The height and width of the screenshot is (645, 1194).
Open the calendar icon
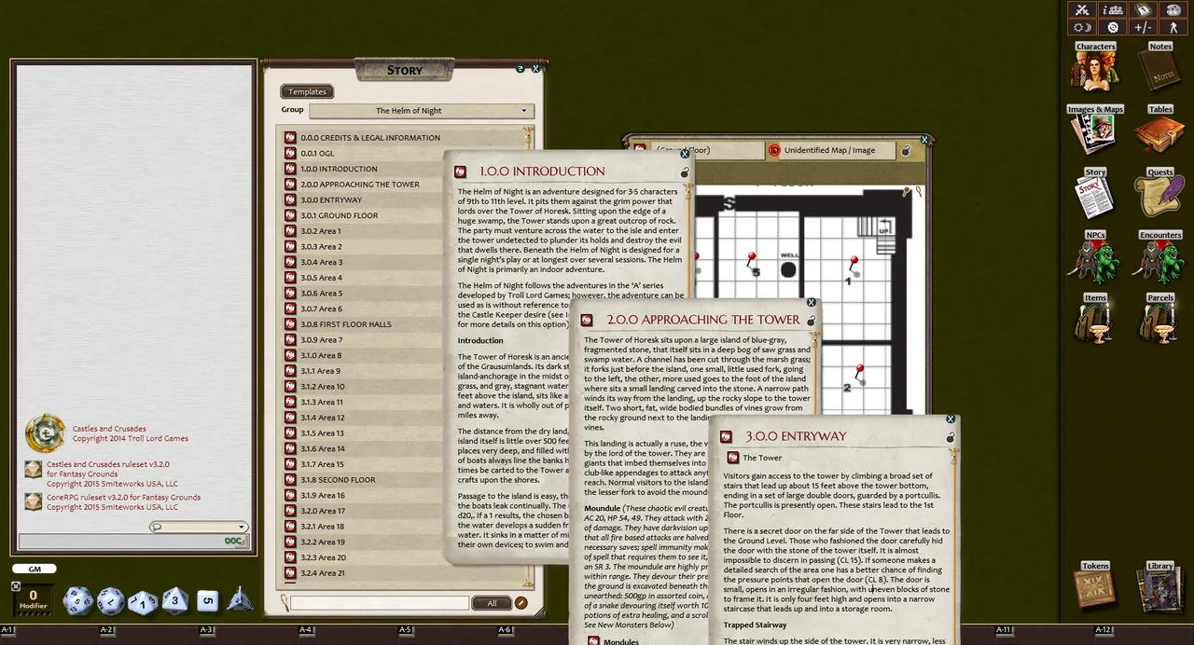1143,9
